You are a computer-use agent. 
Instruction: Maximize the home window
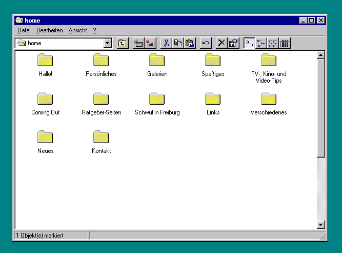311,21
